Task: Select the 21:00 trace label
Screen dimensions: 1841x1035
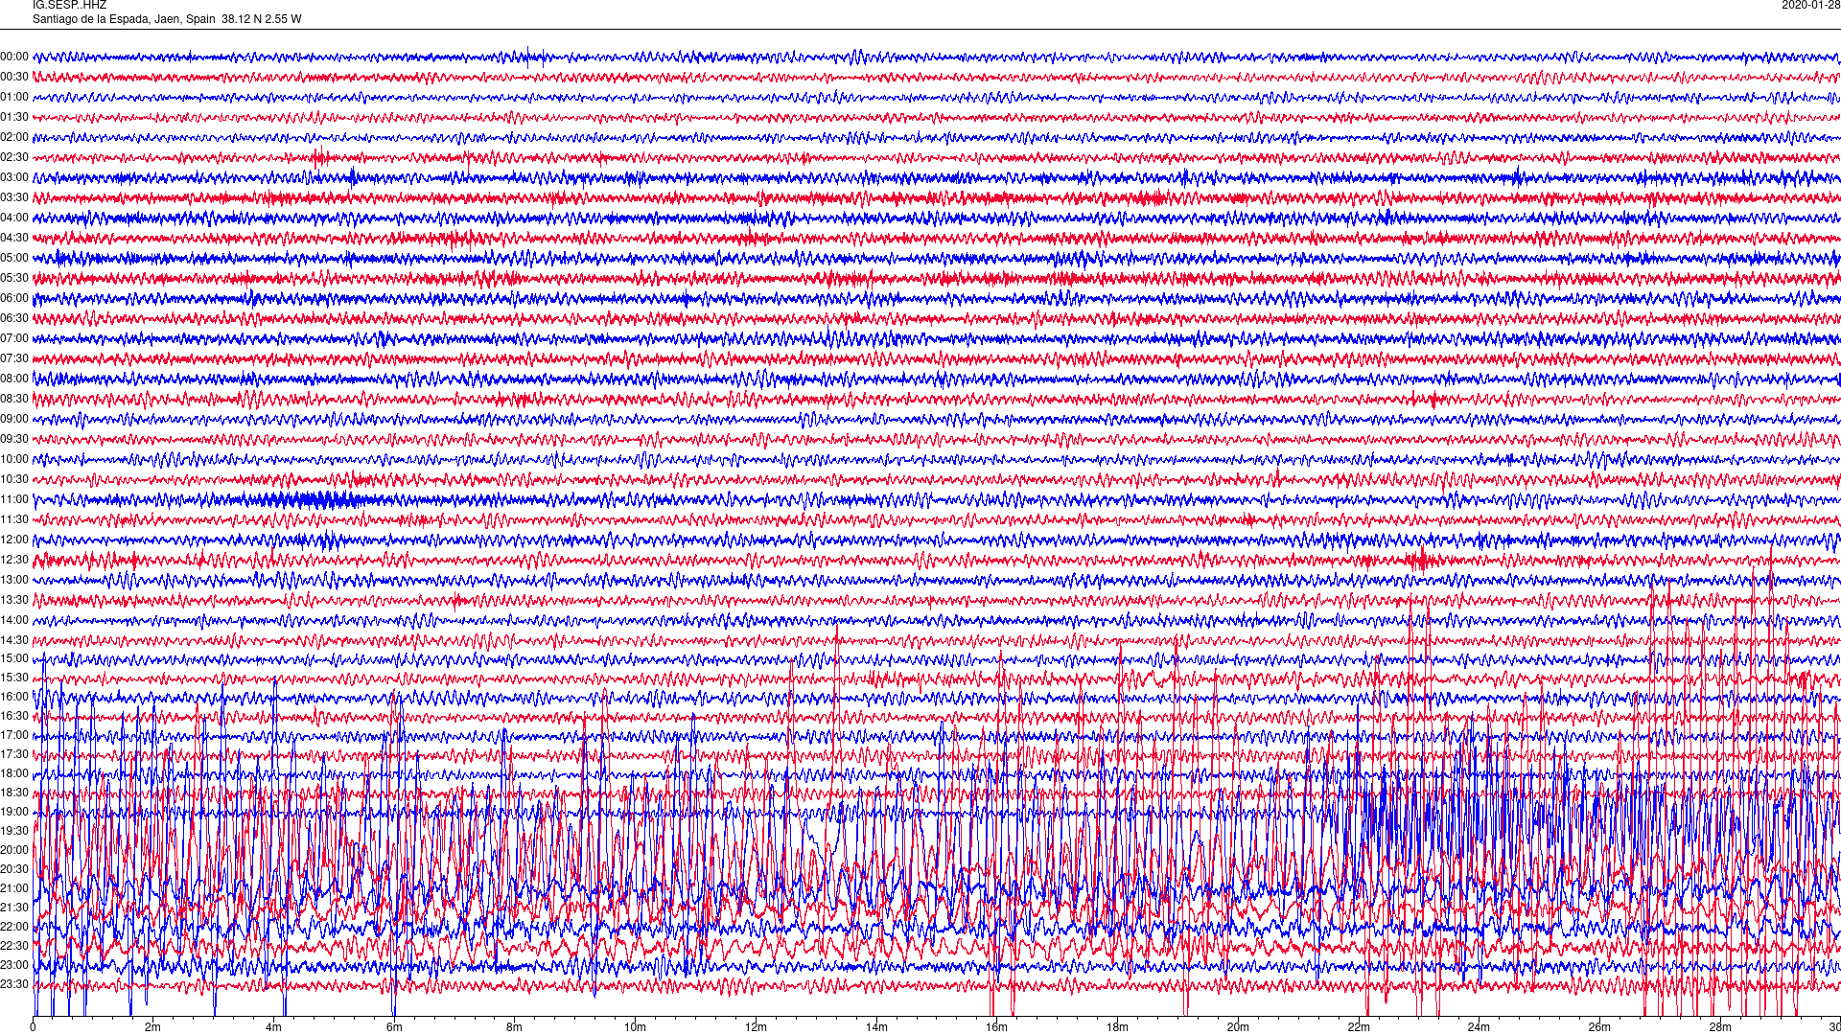Action: [14, 888]
